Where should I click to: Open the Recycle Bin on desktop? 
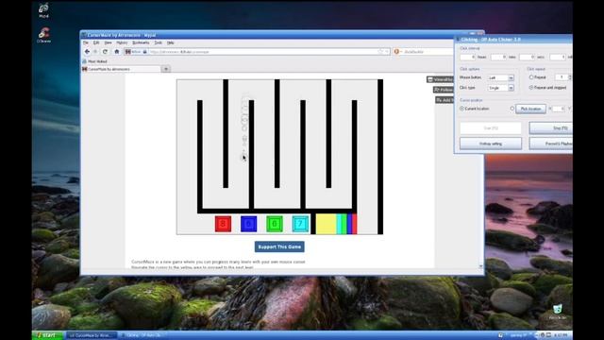558,312
